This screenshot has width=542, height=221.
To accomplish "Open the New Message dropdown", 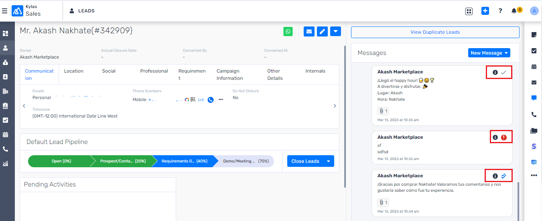I will (x=489, y=53).
